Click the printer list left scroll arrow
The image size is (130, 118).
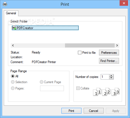[13, 46]
